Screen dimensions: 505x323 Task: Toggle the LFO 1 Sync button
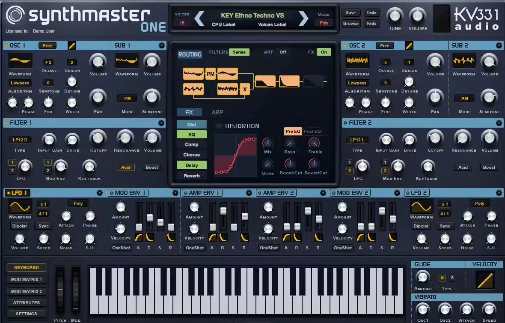pos(44,226)
